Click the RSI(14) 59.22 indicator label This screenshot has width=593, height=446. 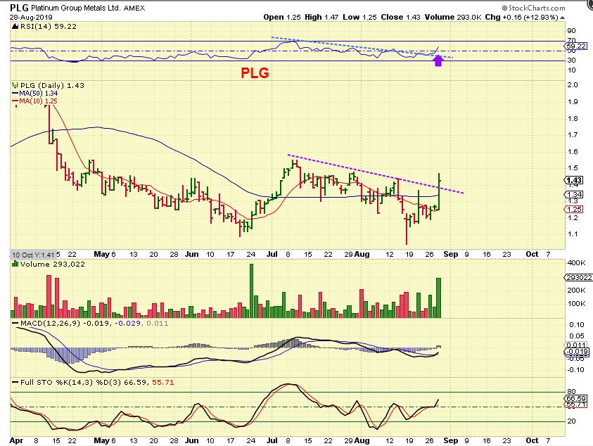point(49,27)
